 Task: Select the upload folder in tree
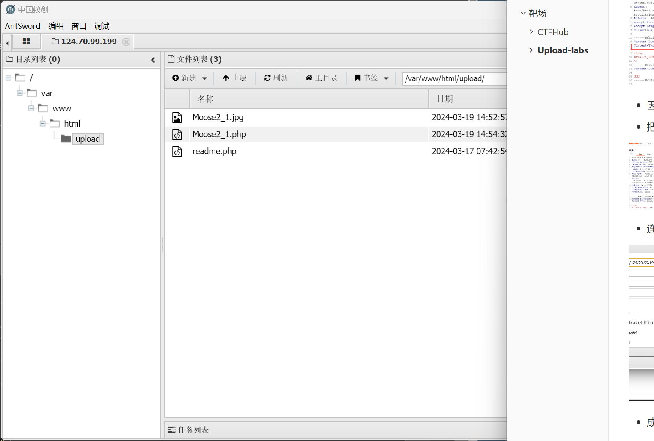click(88, 139)
